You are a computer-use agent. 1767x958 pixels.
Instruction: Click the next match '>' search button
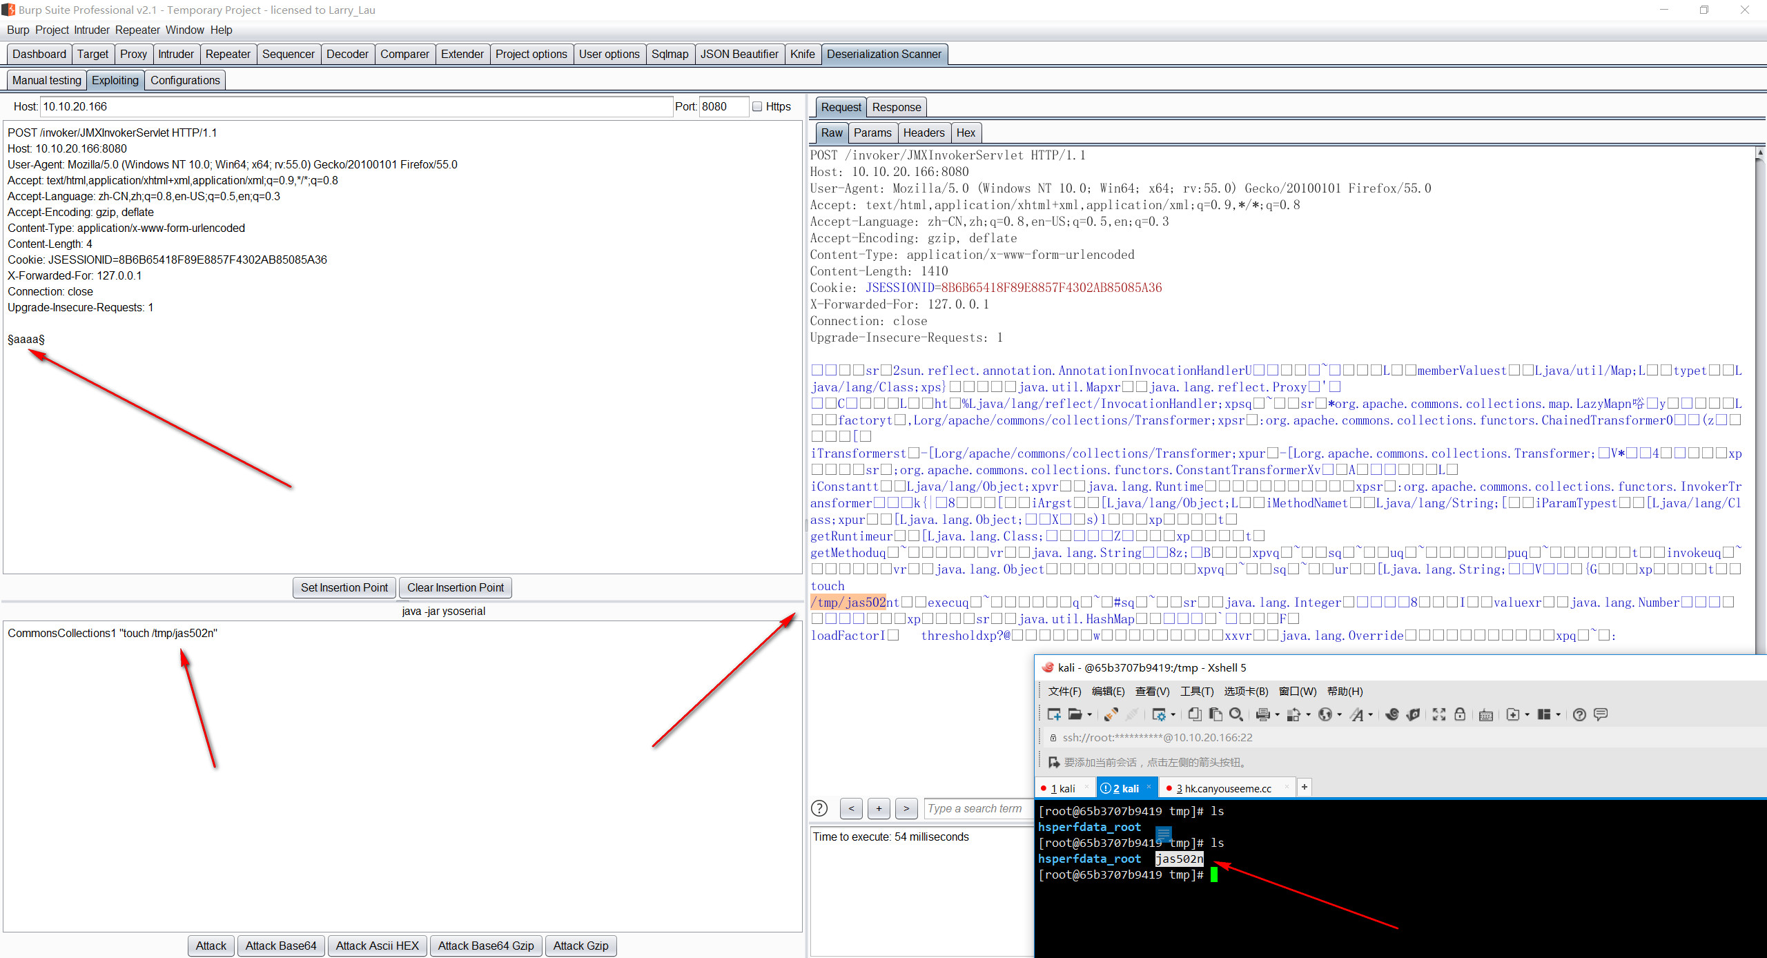(906, 808)
